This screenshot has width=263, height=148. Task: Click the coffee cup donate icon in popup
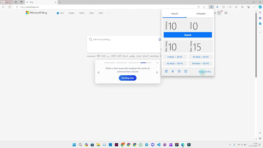pyautogui.click(x=166, y=71)
